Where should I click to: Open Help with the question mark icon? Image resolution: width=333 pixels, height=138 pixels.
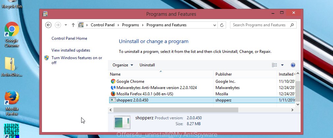pyautogui.click(x=293, y=65)
